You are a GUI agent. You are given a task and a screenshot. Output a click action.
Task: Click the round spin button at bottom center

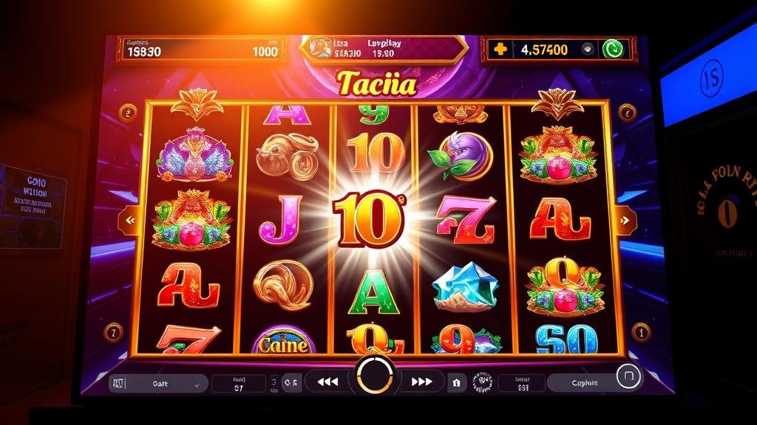[x=375, y=376]
